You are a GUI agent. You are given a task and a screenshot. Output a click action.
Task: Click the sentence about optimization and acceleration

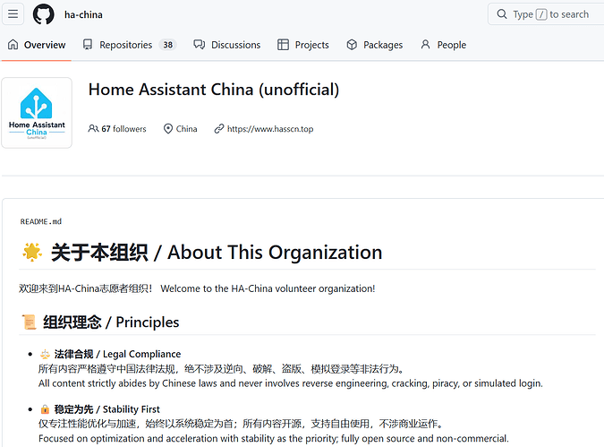click(274, 439)
